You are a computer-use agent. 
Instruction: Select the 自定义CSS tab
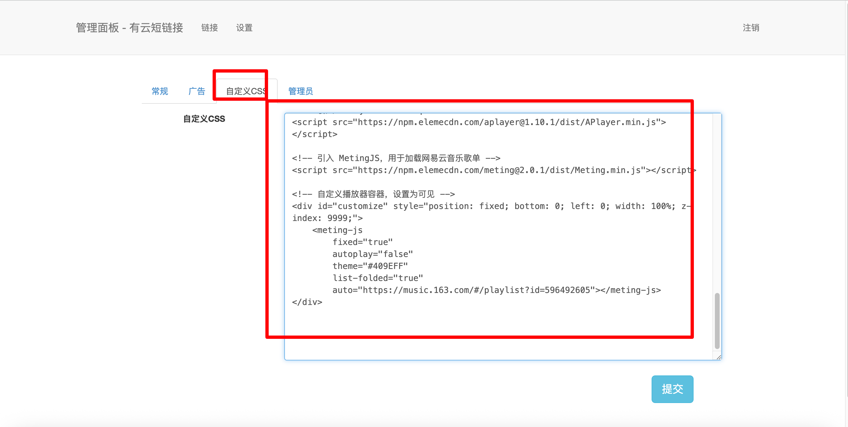(246, 91)
